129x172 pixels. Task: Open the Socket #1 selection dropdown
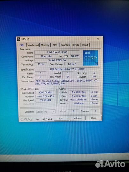[x=46, y=112]
